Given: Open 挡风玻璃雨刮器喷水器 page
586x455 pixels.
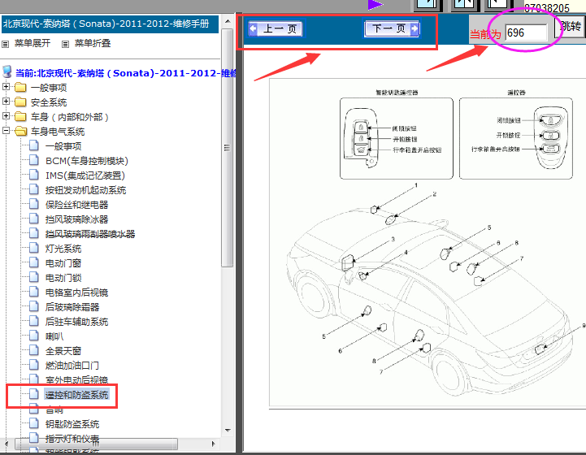Looking at the screenshot, I should pyautogui.click(x=90, y=234).
